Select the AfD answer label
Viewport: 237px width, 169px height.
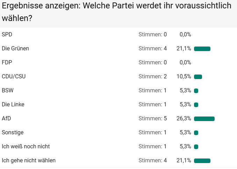pos(6,118)
